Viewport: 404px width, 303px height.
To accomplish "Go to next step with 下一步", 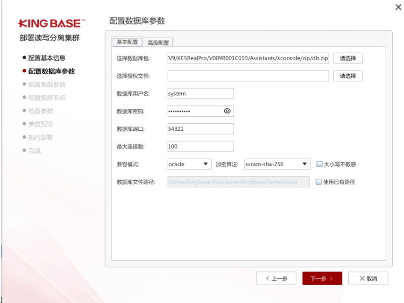I will [x=322, y=278].
